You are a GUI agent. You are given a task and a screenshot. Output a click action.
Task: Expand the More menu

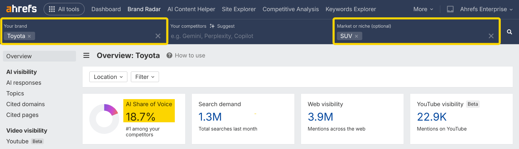(423, 9)
